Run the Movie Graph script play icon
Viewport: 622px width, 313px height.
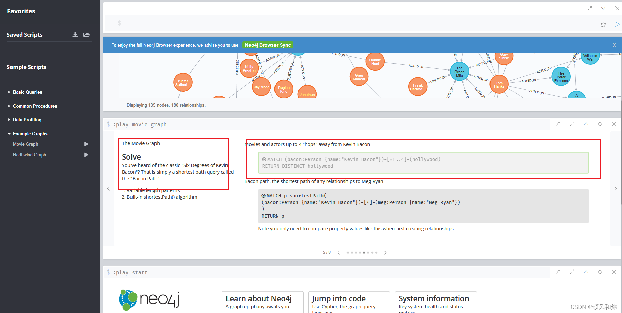coord(86,144)
